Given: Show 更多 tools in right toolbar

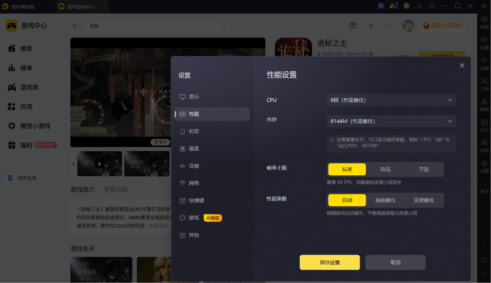Looking at the screenshot, I should point(484,187).
